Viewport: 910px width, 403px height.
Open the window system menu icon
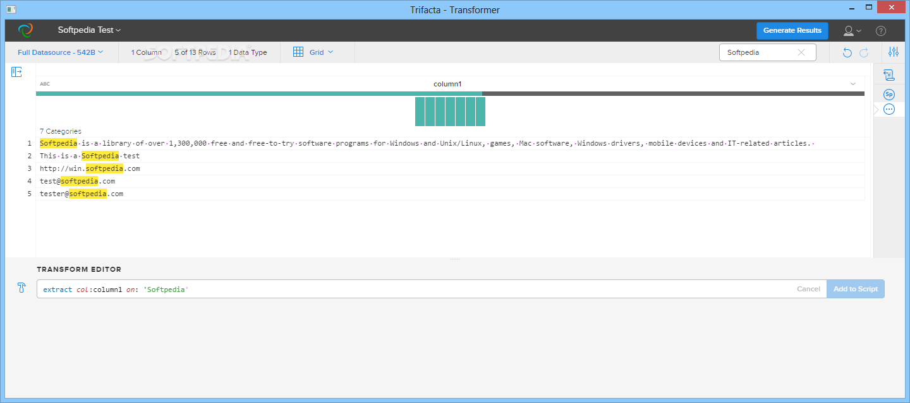10,9
